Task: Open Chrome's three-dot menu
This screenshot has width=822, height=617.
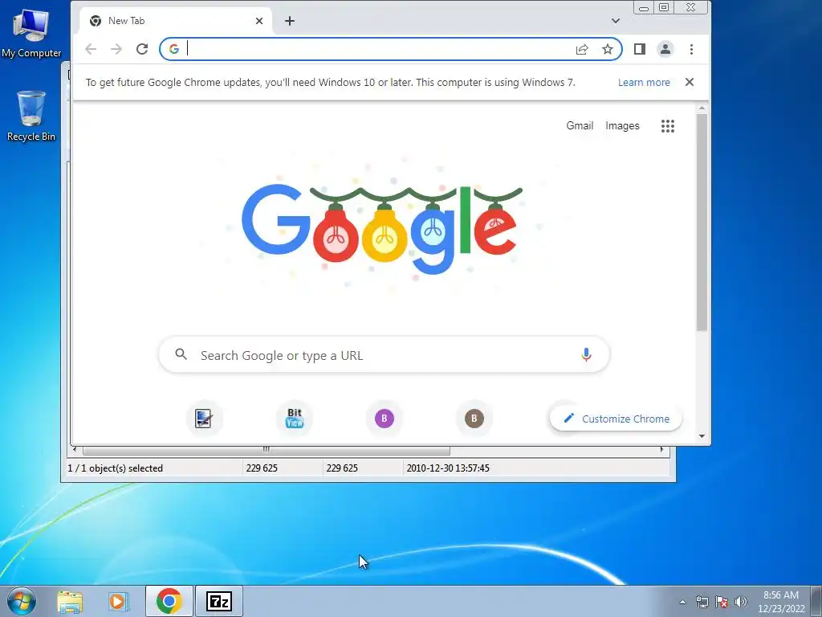Action: point(691,49)
